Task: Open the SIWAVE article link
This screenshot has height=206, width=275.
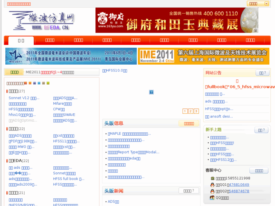Action: tap(64, 115)
